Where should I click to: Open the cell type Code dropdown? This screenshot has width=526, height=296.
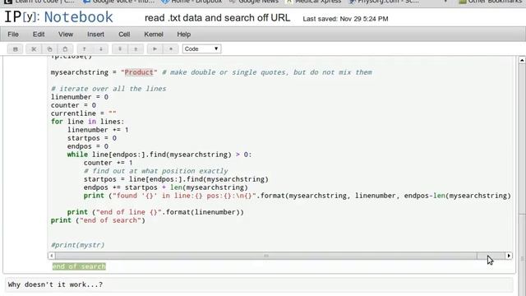click(201, 49)
